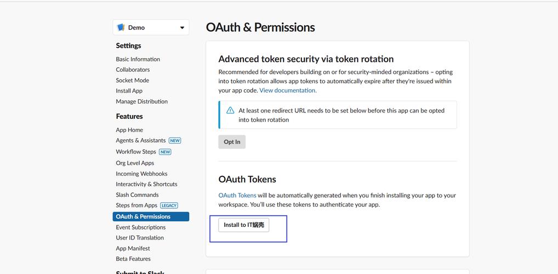Open Manage Distribution settings
Screen dimensions: 558x274
point(141,101)
